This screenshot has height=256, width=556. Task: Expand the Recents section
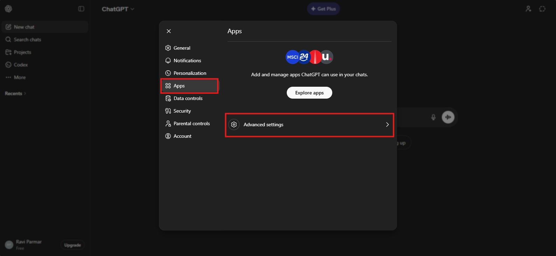click(x=15, y=93)
